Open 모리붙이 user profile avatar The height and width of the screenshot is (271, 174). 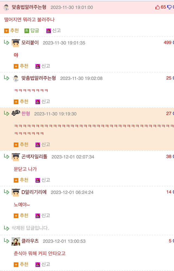tap(16, 43)
